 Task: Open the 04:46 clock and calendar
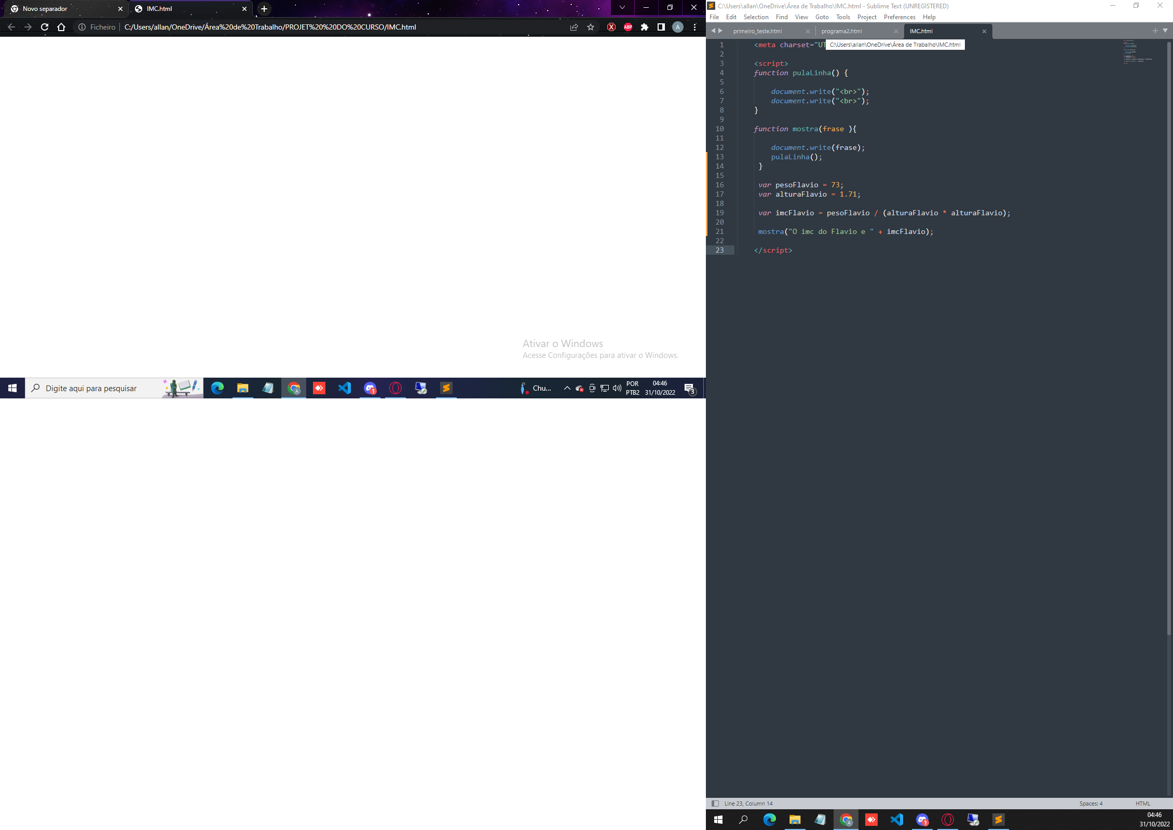[660, 388]
